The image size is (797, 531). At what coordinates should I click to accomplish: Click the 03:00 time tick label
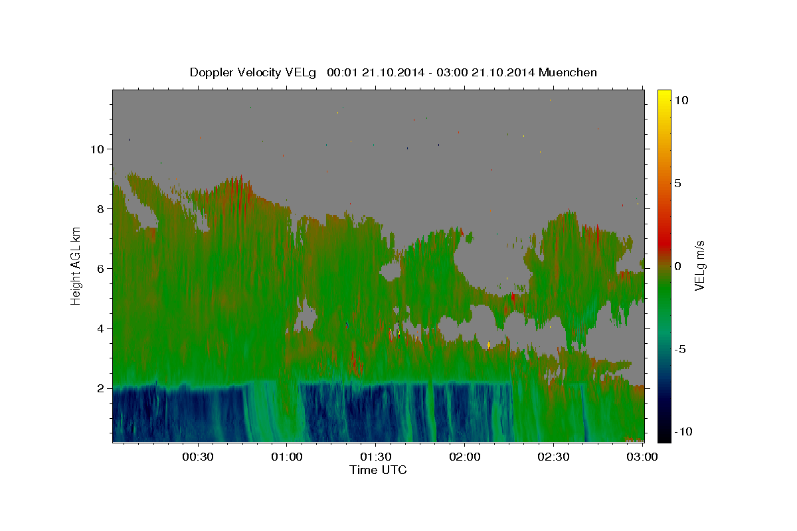(642, 457)
